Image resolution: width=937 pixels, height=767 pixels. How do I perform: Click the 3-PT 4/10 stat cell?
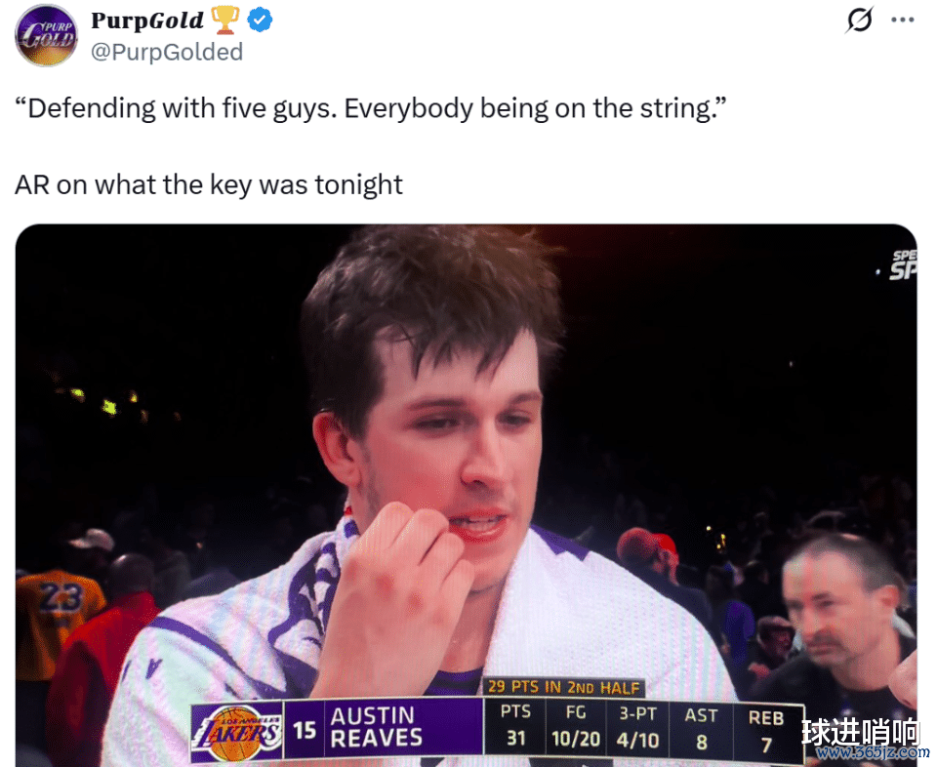[637, 727]
